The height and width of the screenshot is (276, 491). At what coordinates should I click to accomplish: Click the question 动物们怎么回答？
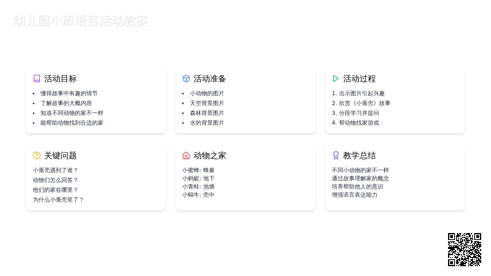click(55, 180)
